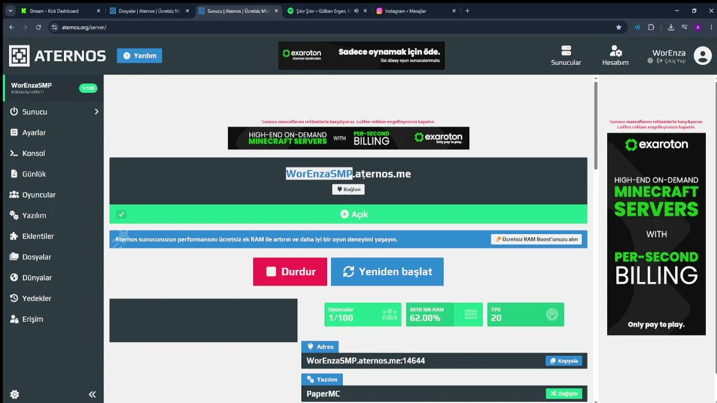Click the PaperMC software text
The height and width of the screenshot is (403, 717).
[323, 394]
